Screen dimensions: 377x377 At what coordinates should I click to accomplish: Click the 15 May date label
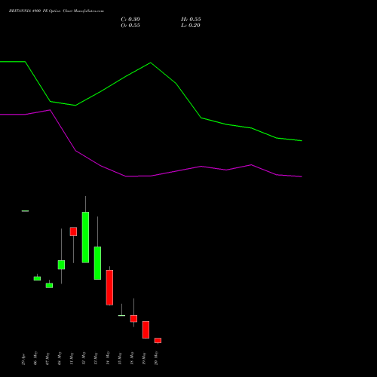[120, 358]
